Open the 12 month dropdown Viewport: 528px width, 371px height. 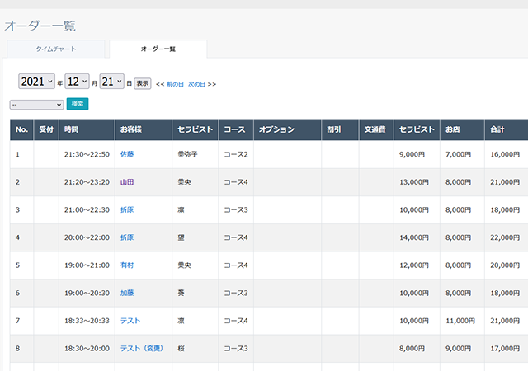point(77,82)
